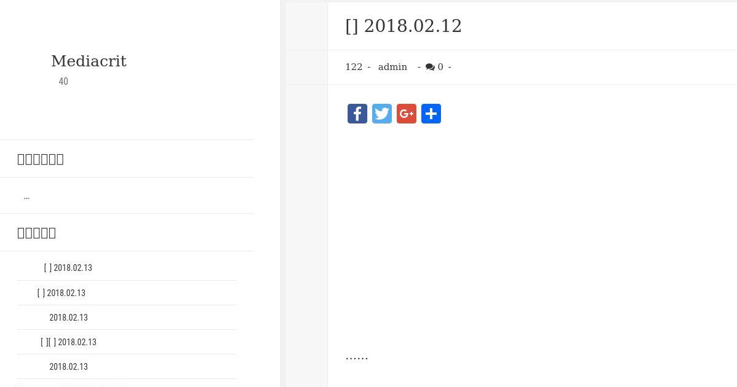Screen dimensions: 737x387
Task: Open the fifth recent post dated 2018.02.13
Action: [68, 367]
